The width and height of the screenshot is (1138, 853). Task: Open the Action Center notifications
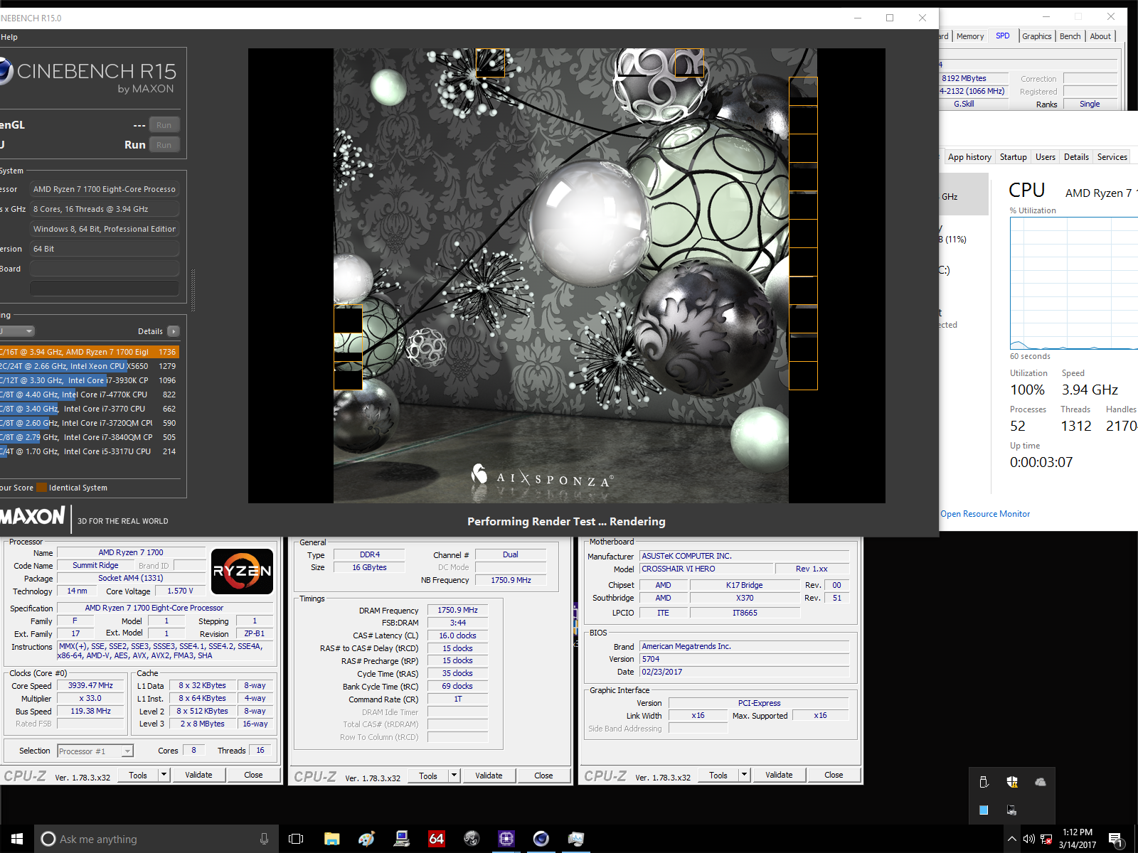pos(1116,839)
